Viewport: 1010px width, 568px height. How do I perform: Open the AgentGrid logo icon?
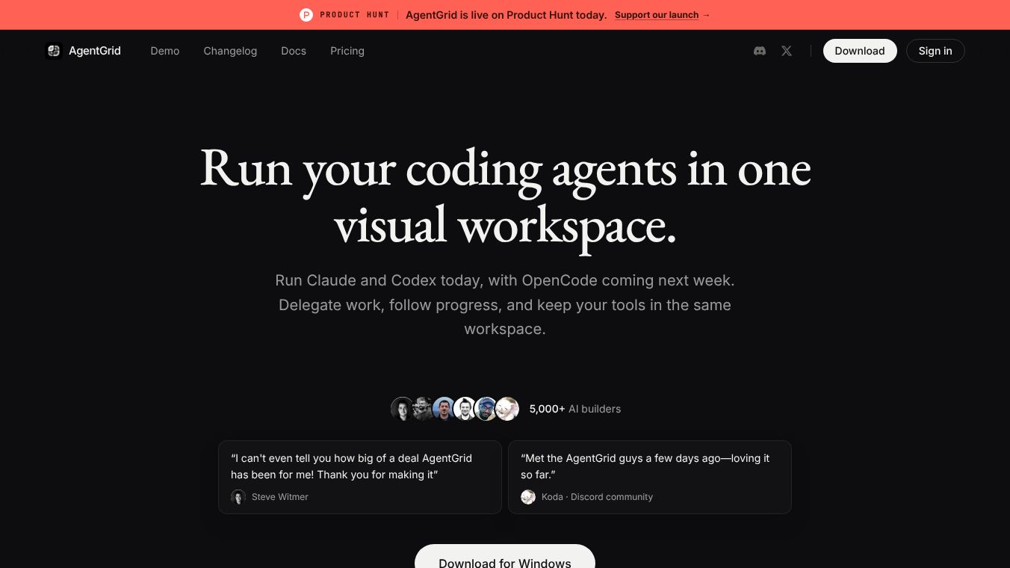click(54, 51)
